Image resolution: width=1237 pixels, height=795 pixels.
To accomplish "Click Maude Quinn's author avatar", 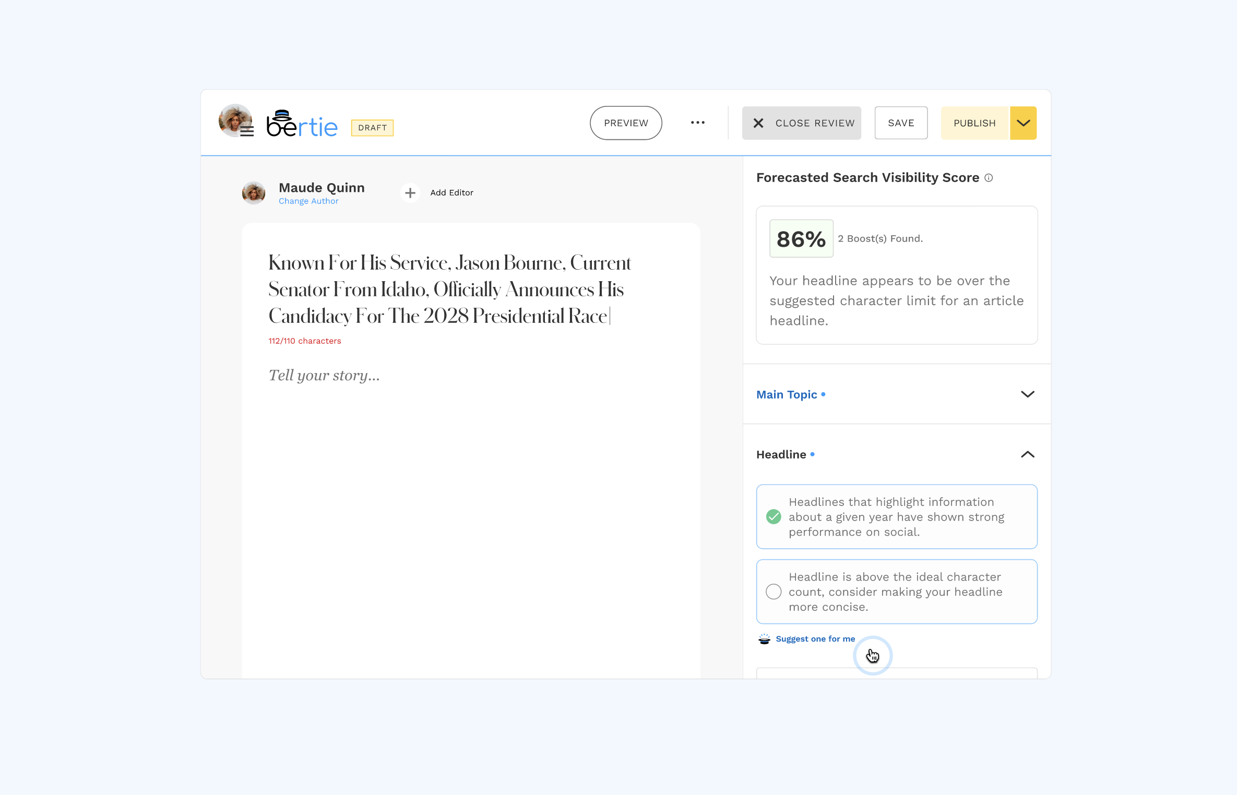I will [x=254, y=193].
